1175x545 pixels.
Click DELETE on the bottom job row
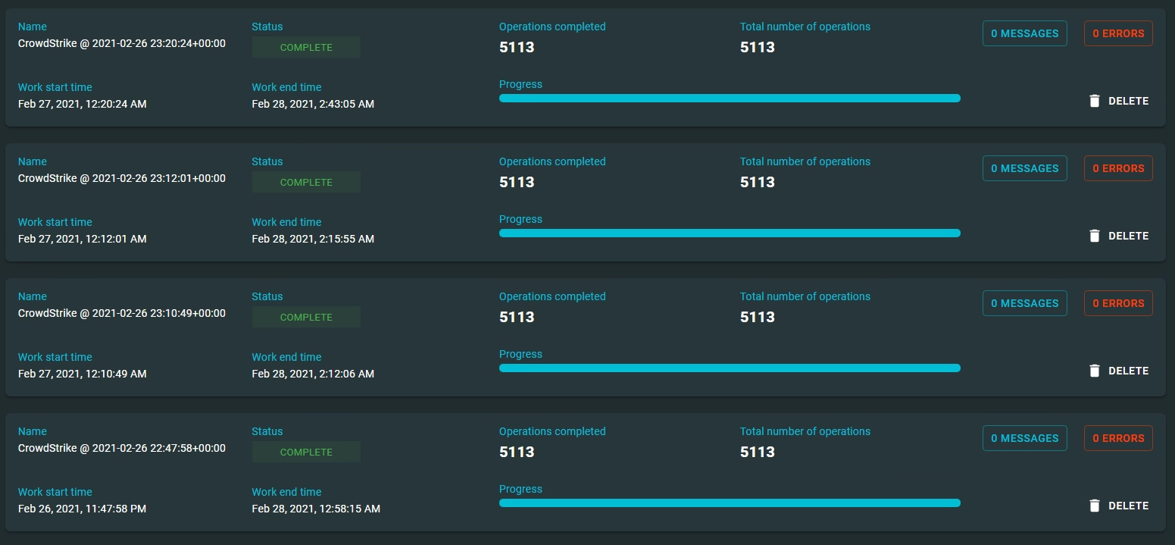click(1129, 505)
